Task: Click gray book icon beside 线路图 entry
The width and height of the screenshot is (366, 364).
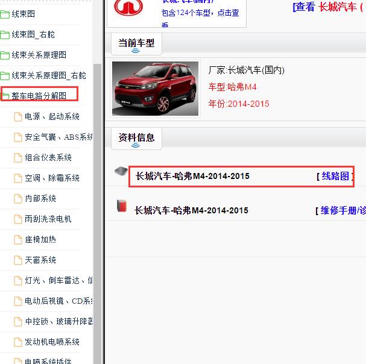Action: [121, 171]
